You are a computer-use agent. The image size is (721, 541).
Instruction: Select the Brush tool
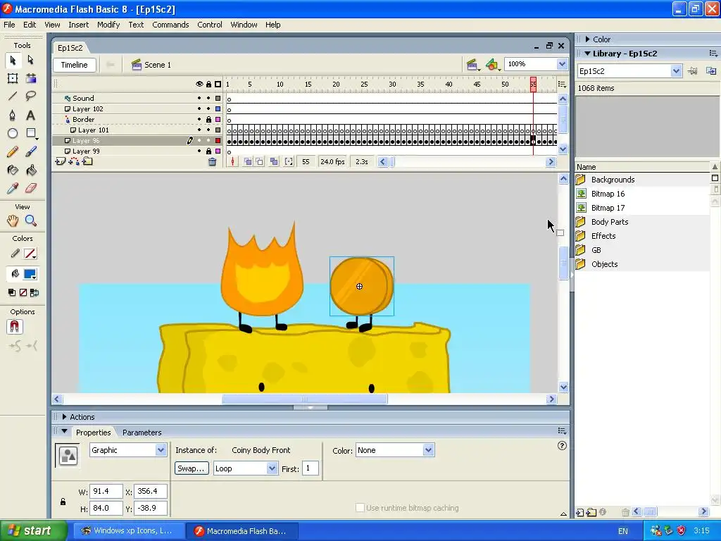31,152
